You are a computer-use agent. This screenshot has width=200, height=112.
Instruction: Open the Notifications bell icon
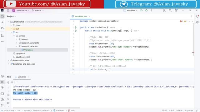[197, 16]
